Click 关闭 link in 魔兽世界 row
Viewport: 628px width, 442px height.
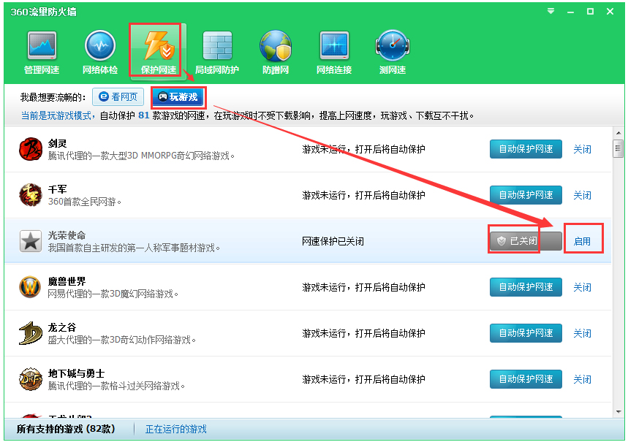tap(583, 287)
